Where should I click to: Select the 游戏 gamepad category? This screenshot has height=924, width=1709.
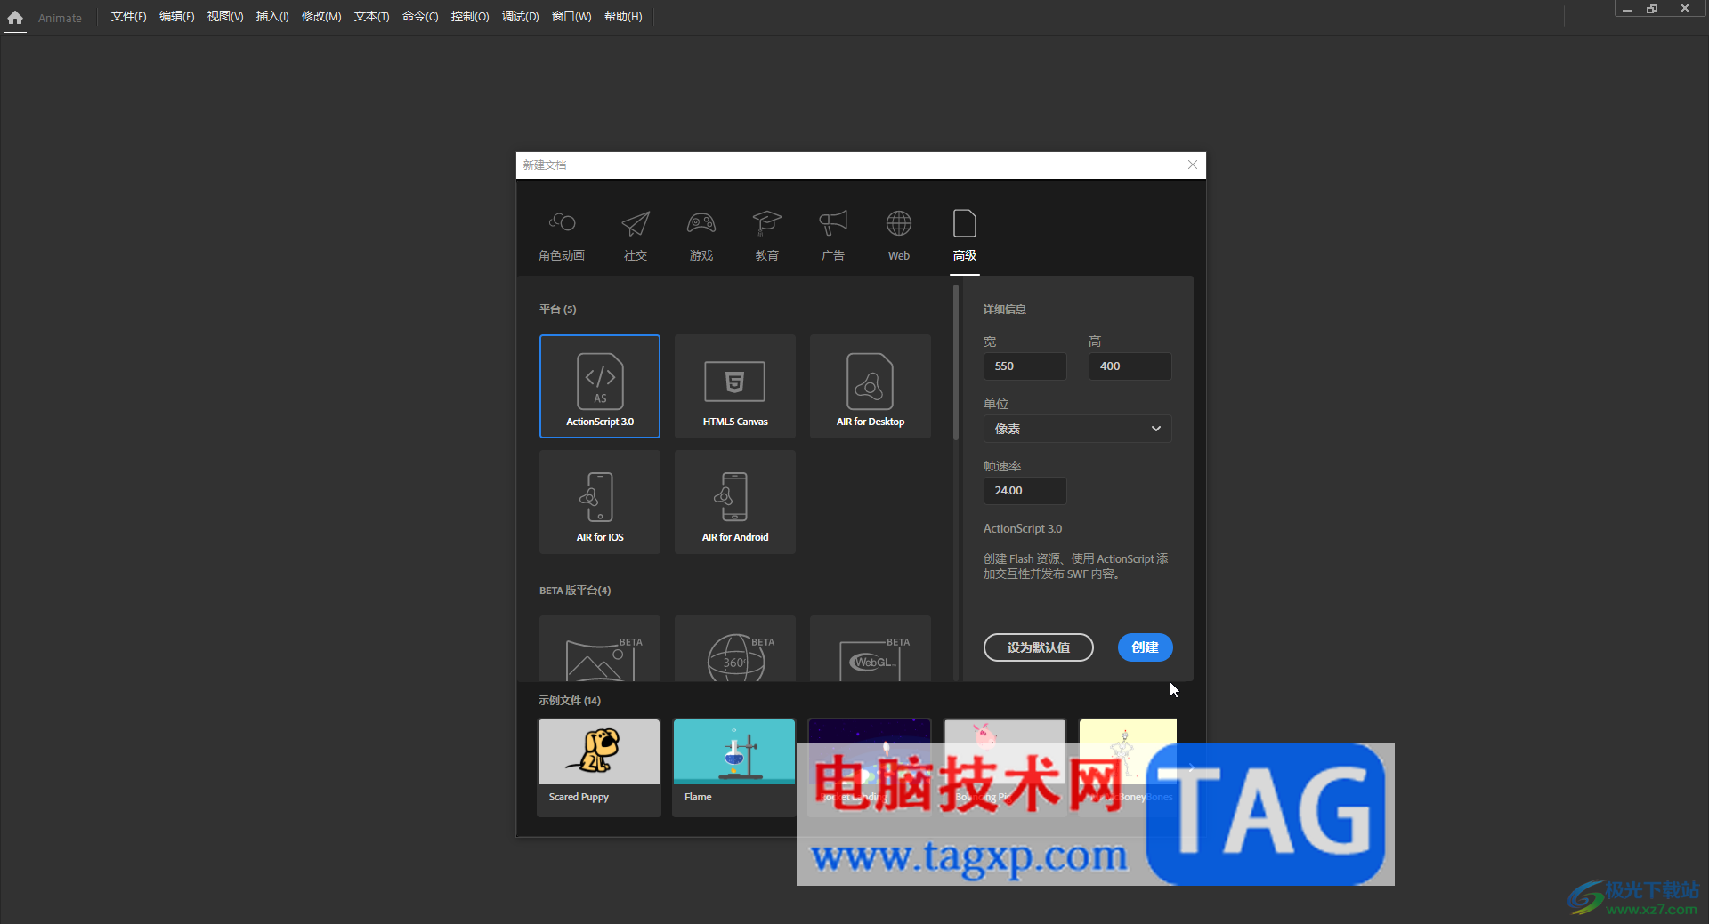point(701,236)
